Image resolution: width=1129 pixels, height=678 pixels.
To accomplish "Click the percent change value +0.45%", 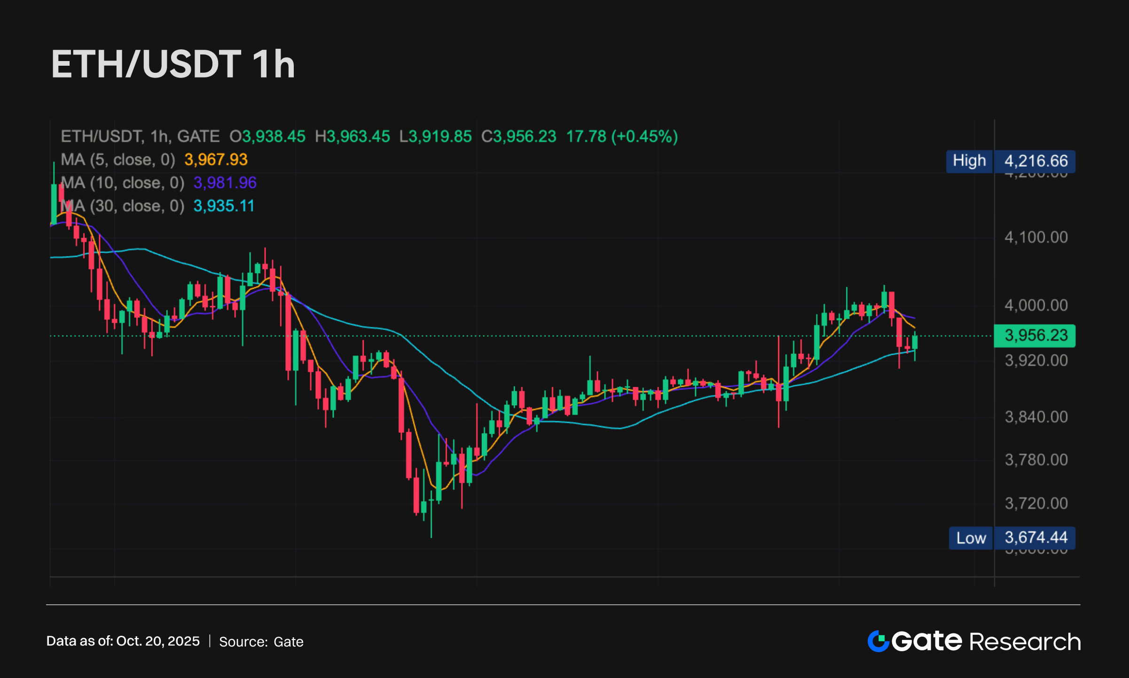I will [644, 137].
